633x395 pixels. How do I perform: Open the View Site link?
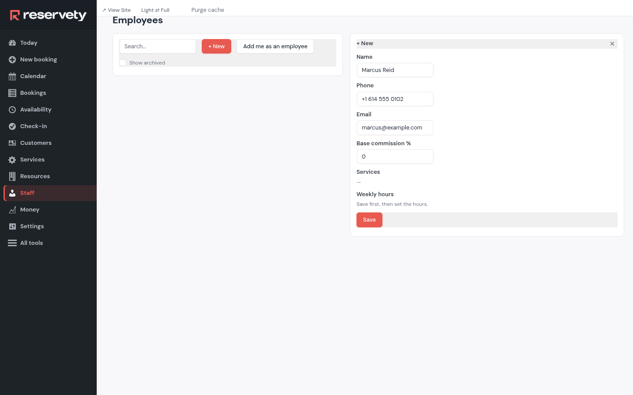tap(116, 10)
